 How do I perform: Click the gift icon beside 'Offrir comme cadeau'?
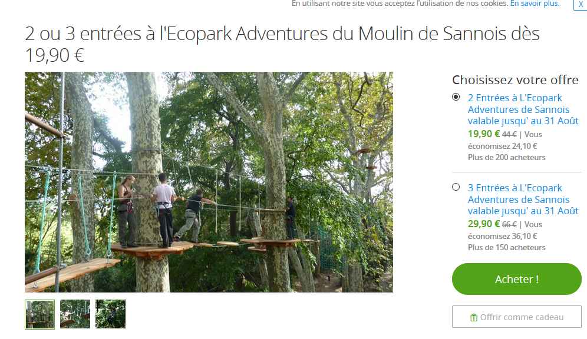(473, 318)
